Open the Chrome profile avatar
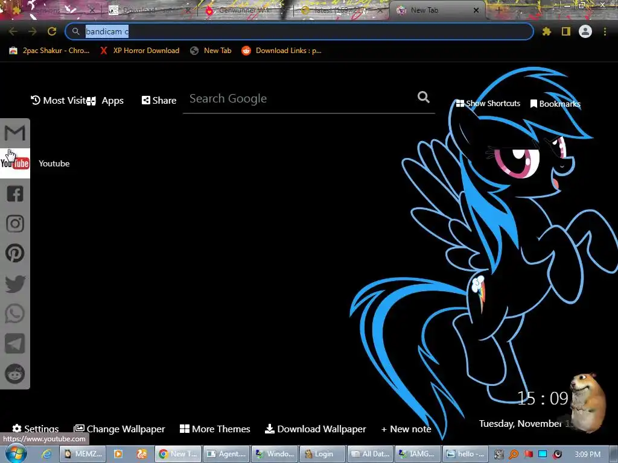The height and width of the screenshot is (463, 618). [585, 31]
